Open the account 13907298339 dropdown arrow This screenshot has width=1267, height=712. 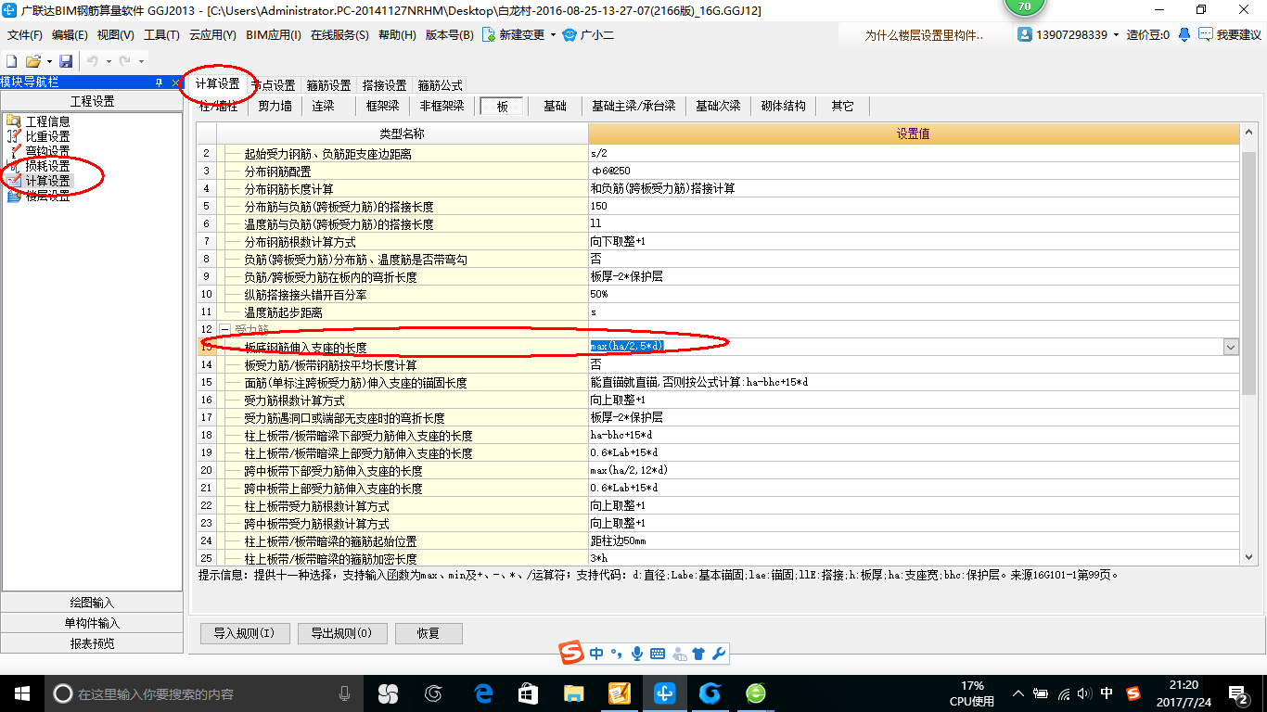click(1116, 35)
